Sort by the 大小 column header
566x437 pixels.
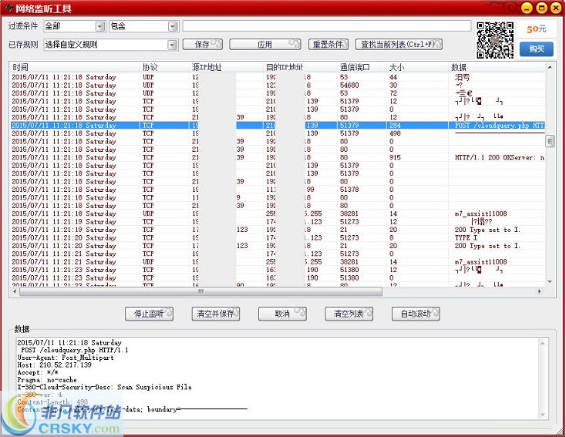click(x=418, y=67)
